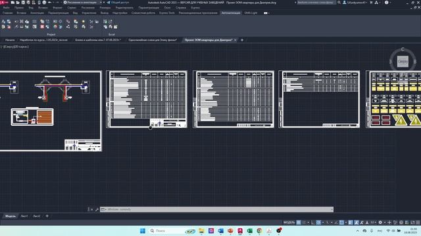Click the New drawing icon in quick access toolbar
Viewport: 421px width, 236px height.
[12, 3]
